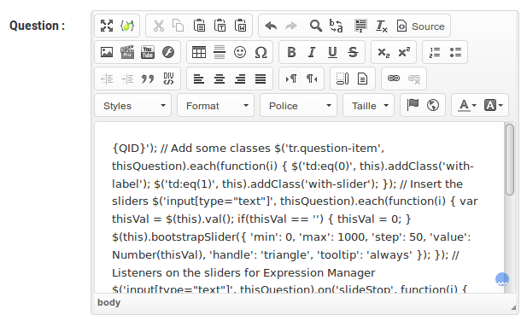The width and height of the screenshot is (527, 321).
Task: Set text direction left to right
Action: (x=291, y=79)
